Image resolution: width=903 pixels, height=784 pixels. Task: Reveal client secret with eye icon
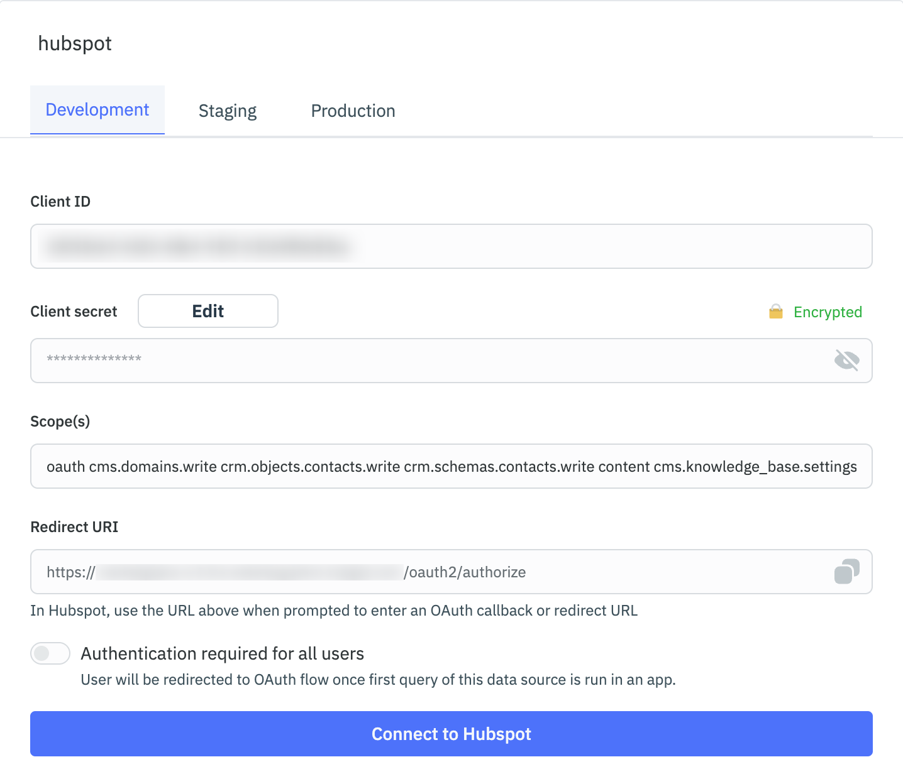846,361
